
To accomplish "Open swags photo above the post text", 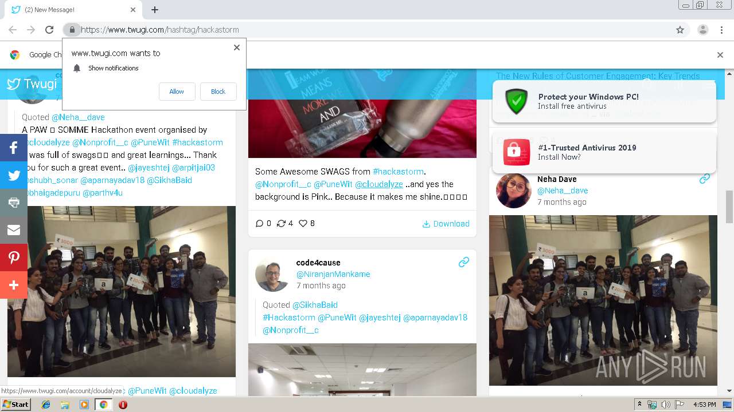I will click(x=362, y=113).
